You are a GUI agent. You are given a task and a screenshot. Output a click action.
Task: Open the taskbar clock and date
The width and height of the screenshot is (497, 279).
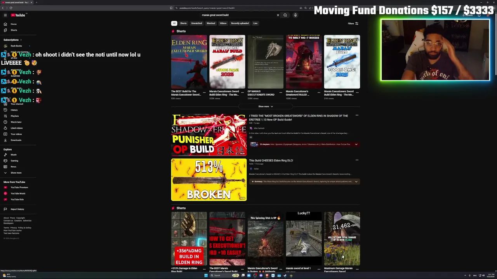click(x=490, y=276)
